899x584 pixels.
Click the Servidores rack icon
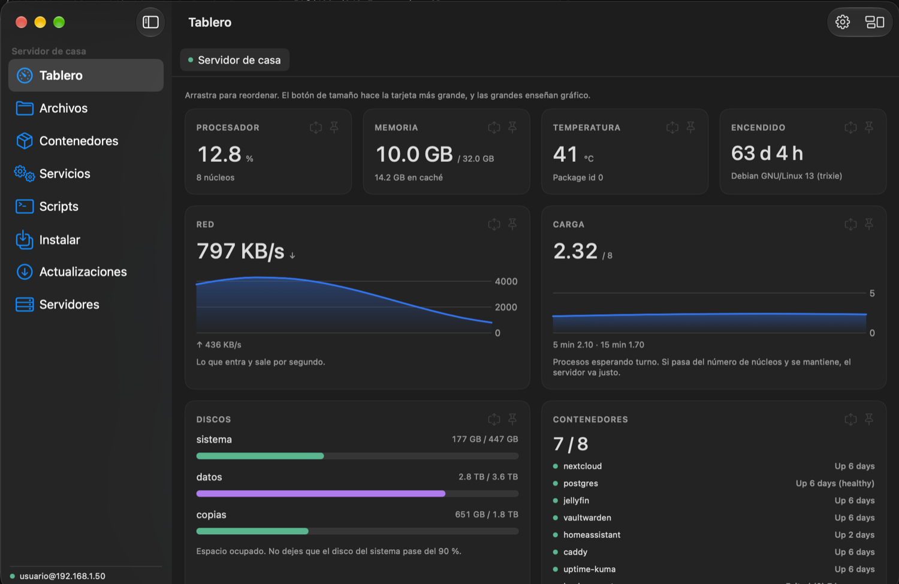(x=25, y=305)
